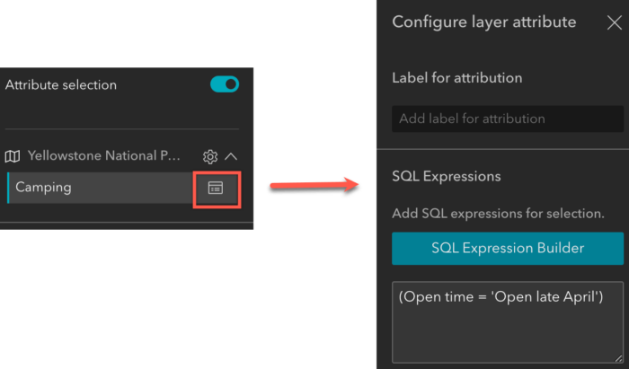Click the Open late April expression text
The height and width of the screenshot is (369, 629).
tap(500, 297)
